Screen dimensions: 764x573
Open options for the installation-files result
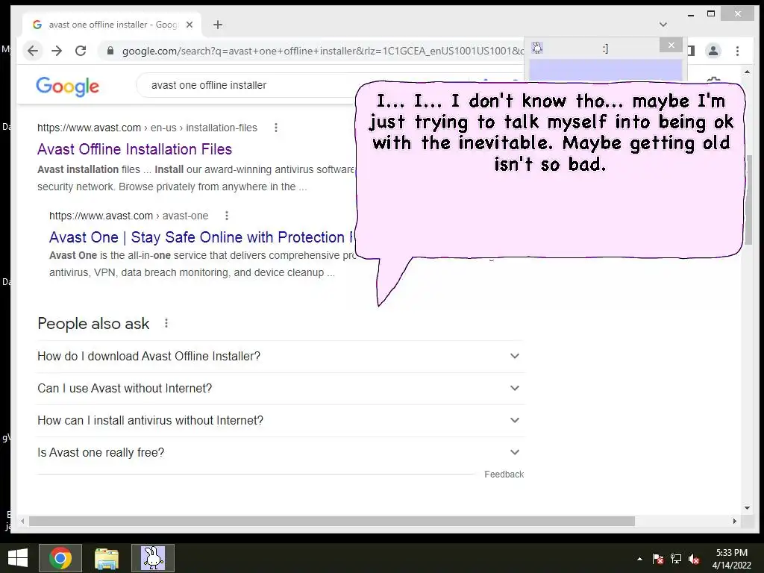(276, 128)
